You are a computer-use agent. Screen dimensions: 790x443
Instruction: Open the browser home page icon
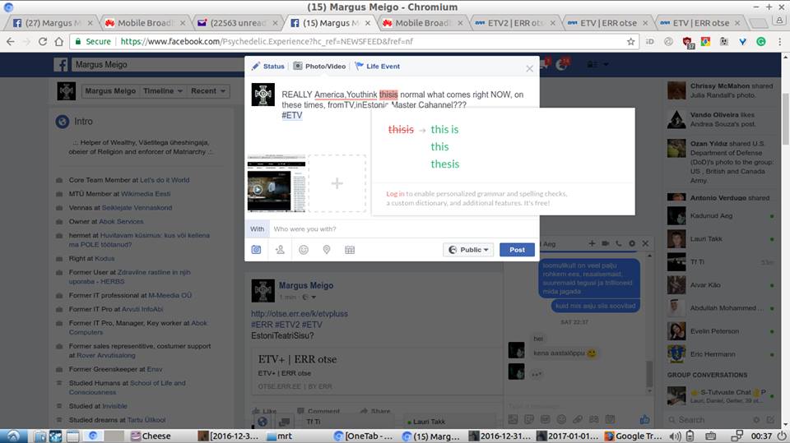(59, 42)
